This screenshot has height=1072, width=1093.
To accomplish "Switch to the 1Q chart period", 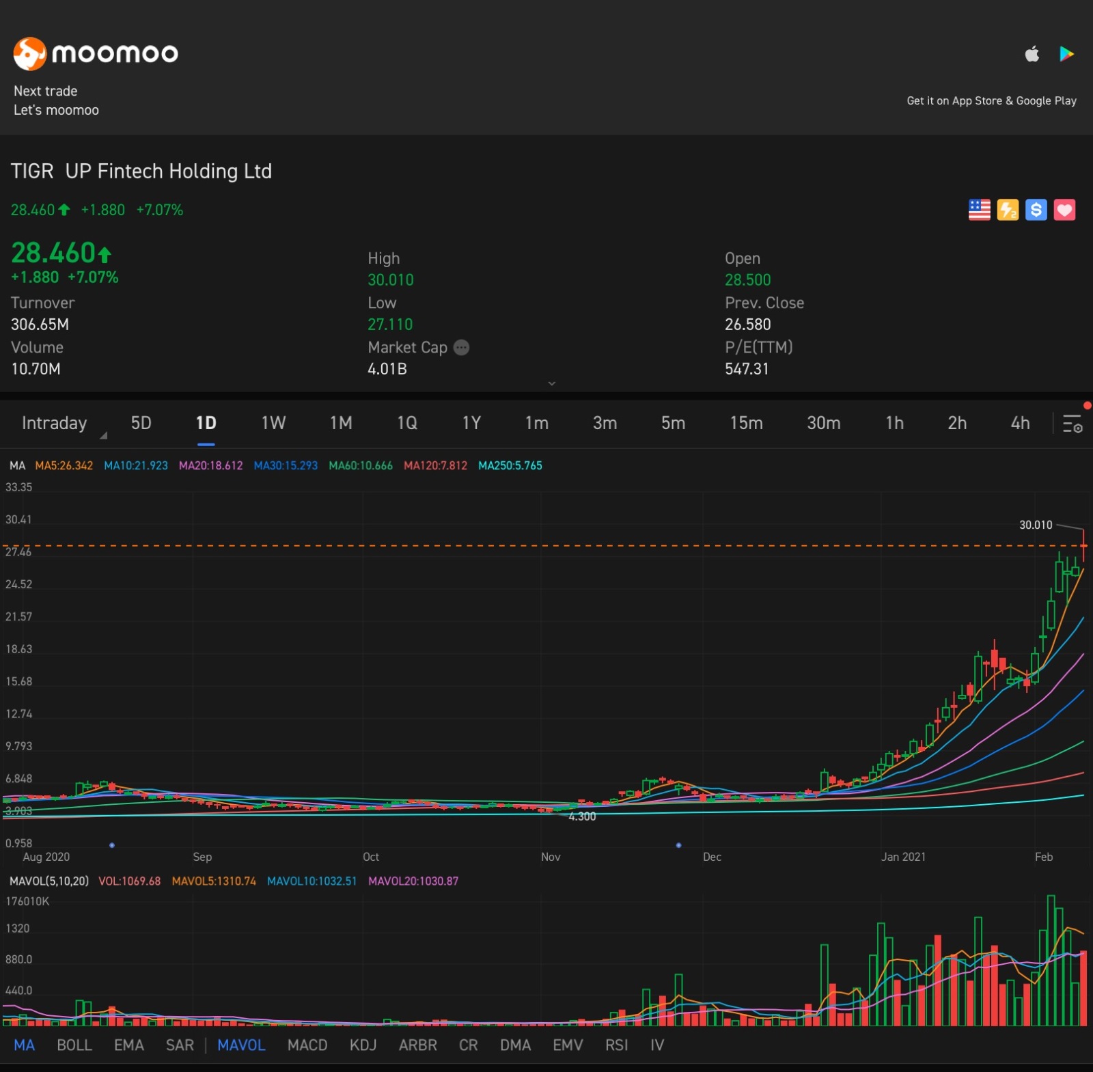I will point(407,423).
